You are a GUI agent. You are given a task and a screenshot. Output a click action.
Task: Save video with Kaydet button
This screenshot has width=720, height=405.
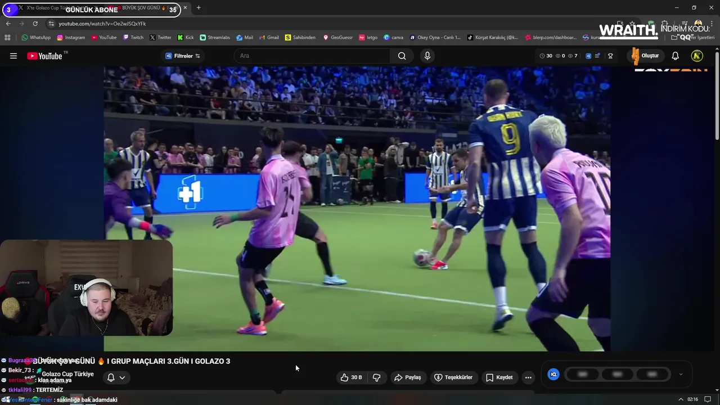point(499,377)
